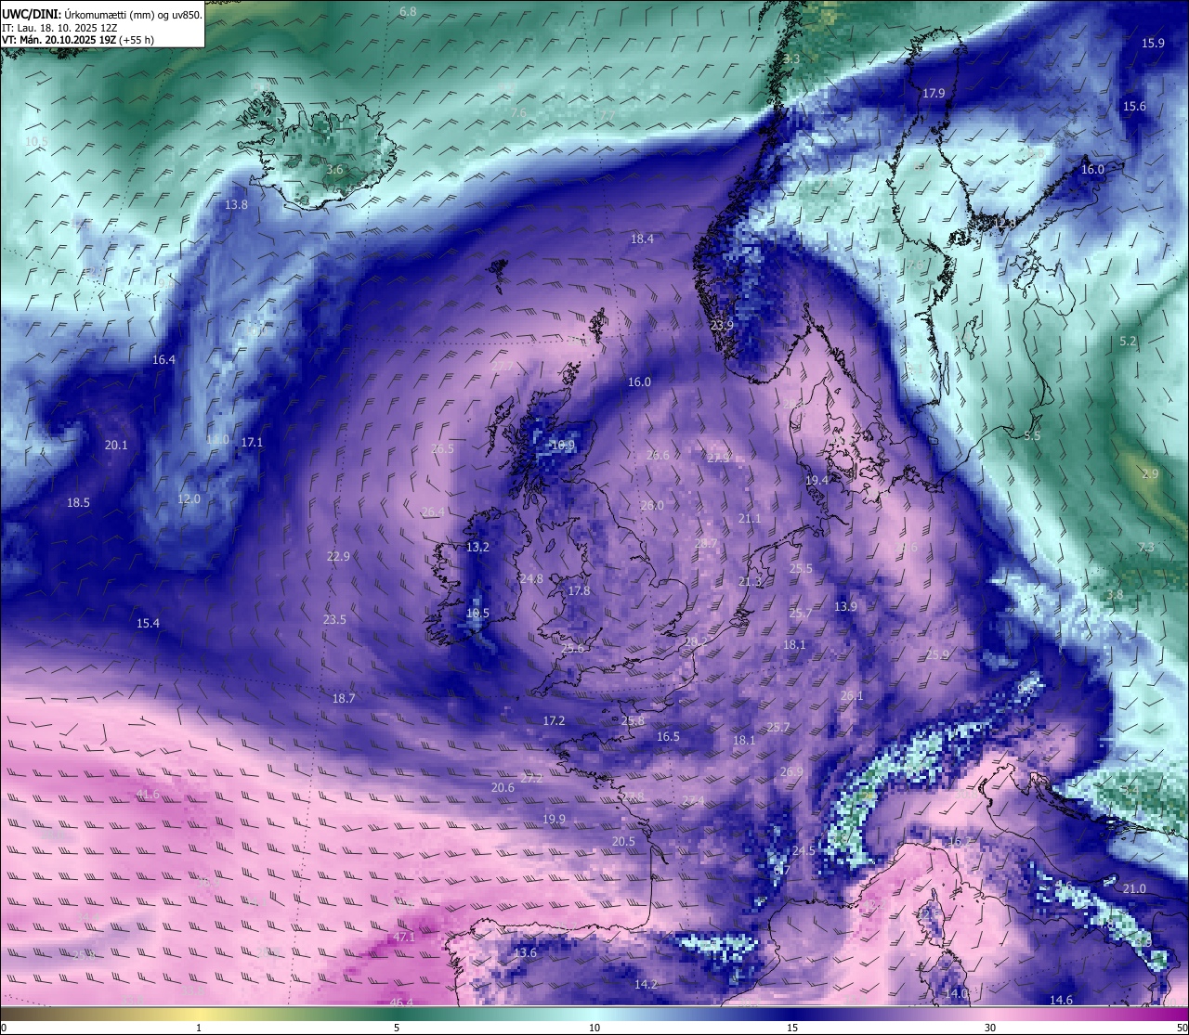Click the map value '46.4'

(x=401, y=1003)
